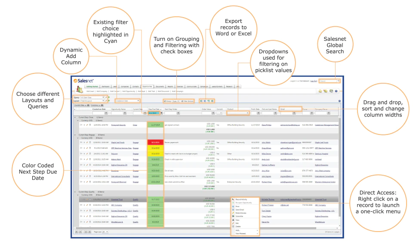Select Send Email in the context menu
Viewport: 413px width, 244px height.
pos(240,210)
